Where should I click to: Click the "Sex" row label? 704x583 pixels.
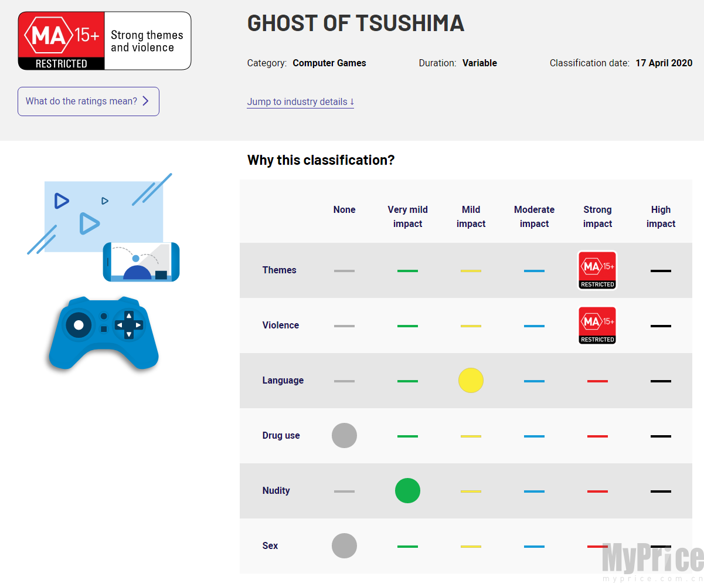[270, 546]
